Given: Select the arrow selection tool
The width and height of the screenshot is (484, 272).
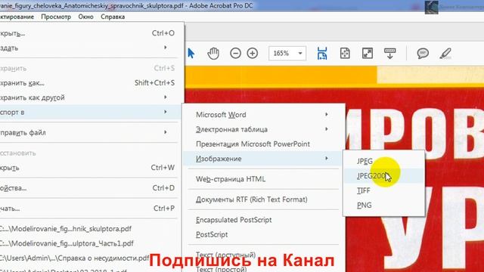Looking at the screenshot, I should (191, 54).
